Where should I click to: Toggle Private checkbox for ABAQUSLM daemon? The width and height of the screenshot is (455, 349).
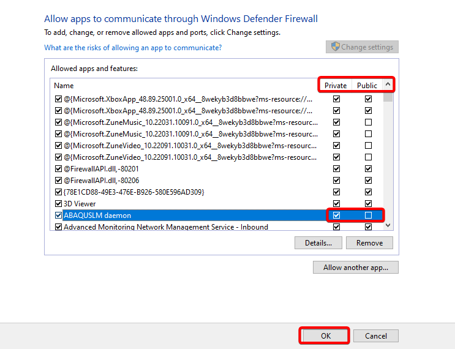tap(336, 216)
